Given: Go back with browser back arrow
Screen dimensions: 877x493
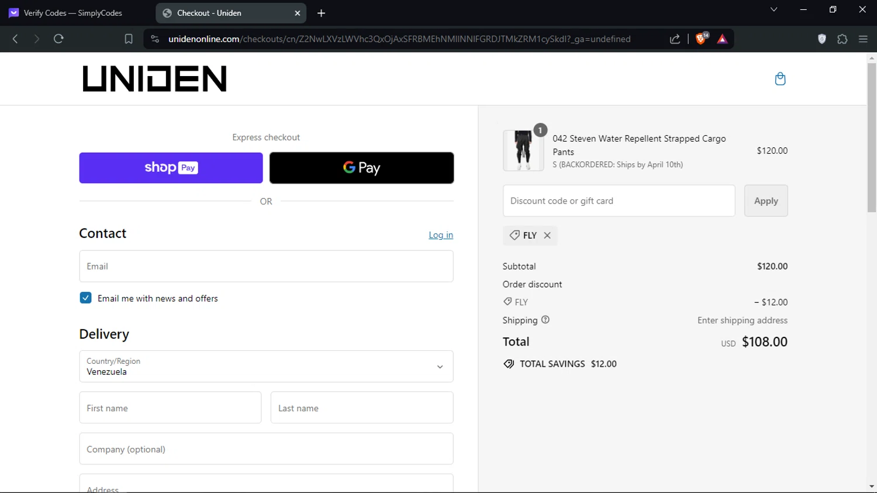Looking at the screenshot, I should (15, 39).
